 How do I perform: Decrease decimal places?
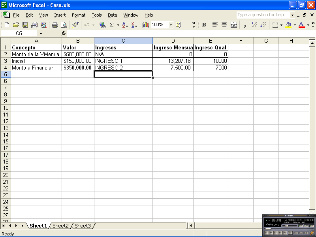tap(263, 25)
